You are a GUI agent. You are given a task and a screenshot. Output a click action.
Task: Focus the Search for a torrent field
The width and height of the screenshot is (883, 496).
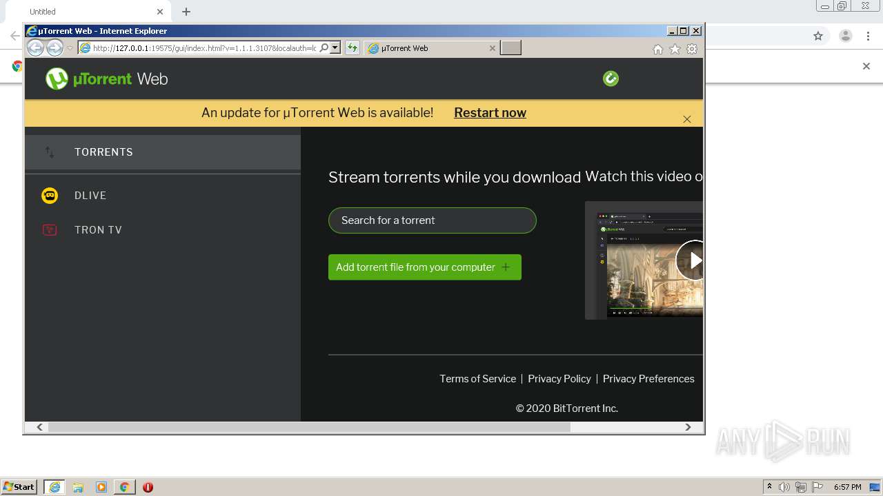click(x=433, y=220)
